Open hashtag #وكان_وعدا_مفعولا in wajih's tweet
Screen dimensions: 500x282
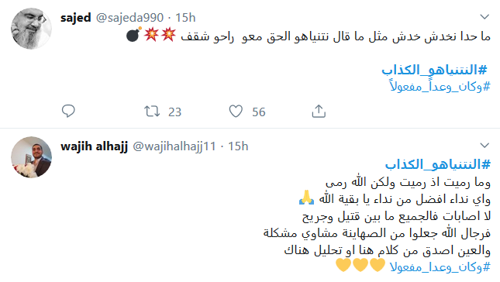tap(440, 267)
